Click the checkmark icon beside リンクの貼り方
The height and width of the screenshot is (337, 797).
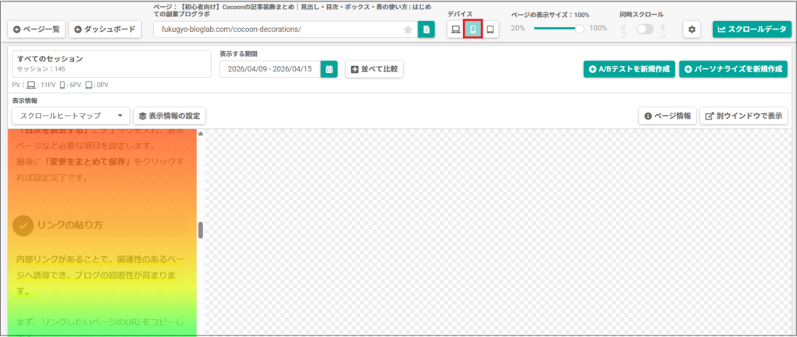click(x=23, y=225)
